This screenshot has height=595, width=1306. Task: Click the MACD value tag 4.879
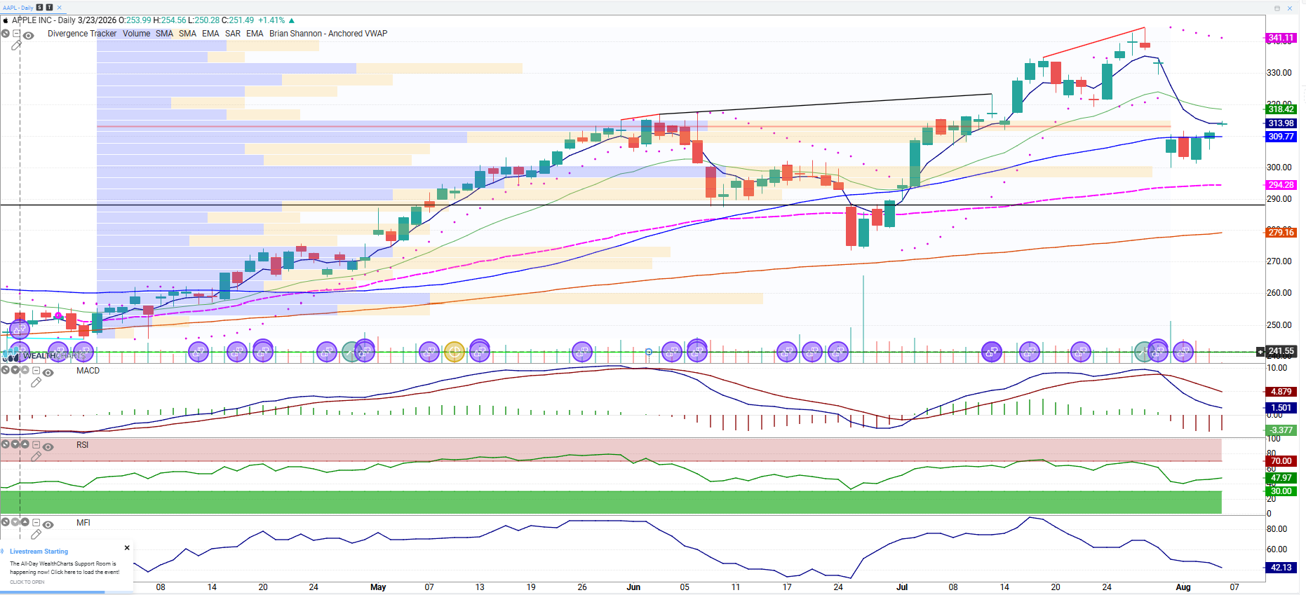pos(1281,392)
